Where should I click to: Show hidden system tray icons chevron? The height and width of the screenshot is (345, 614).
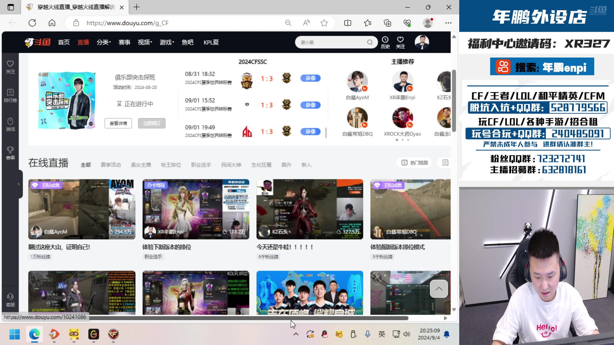tap(296, 334)
